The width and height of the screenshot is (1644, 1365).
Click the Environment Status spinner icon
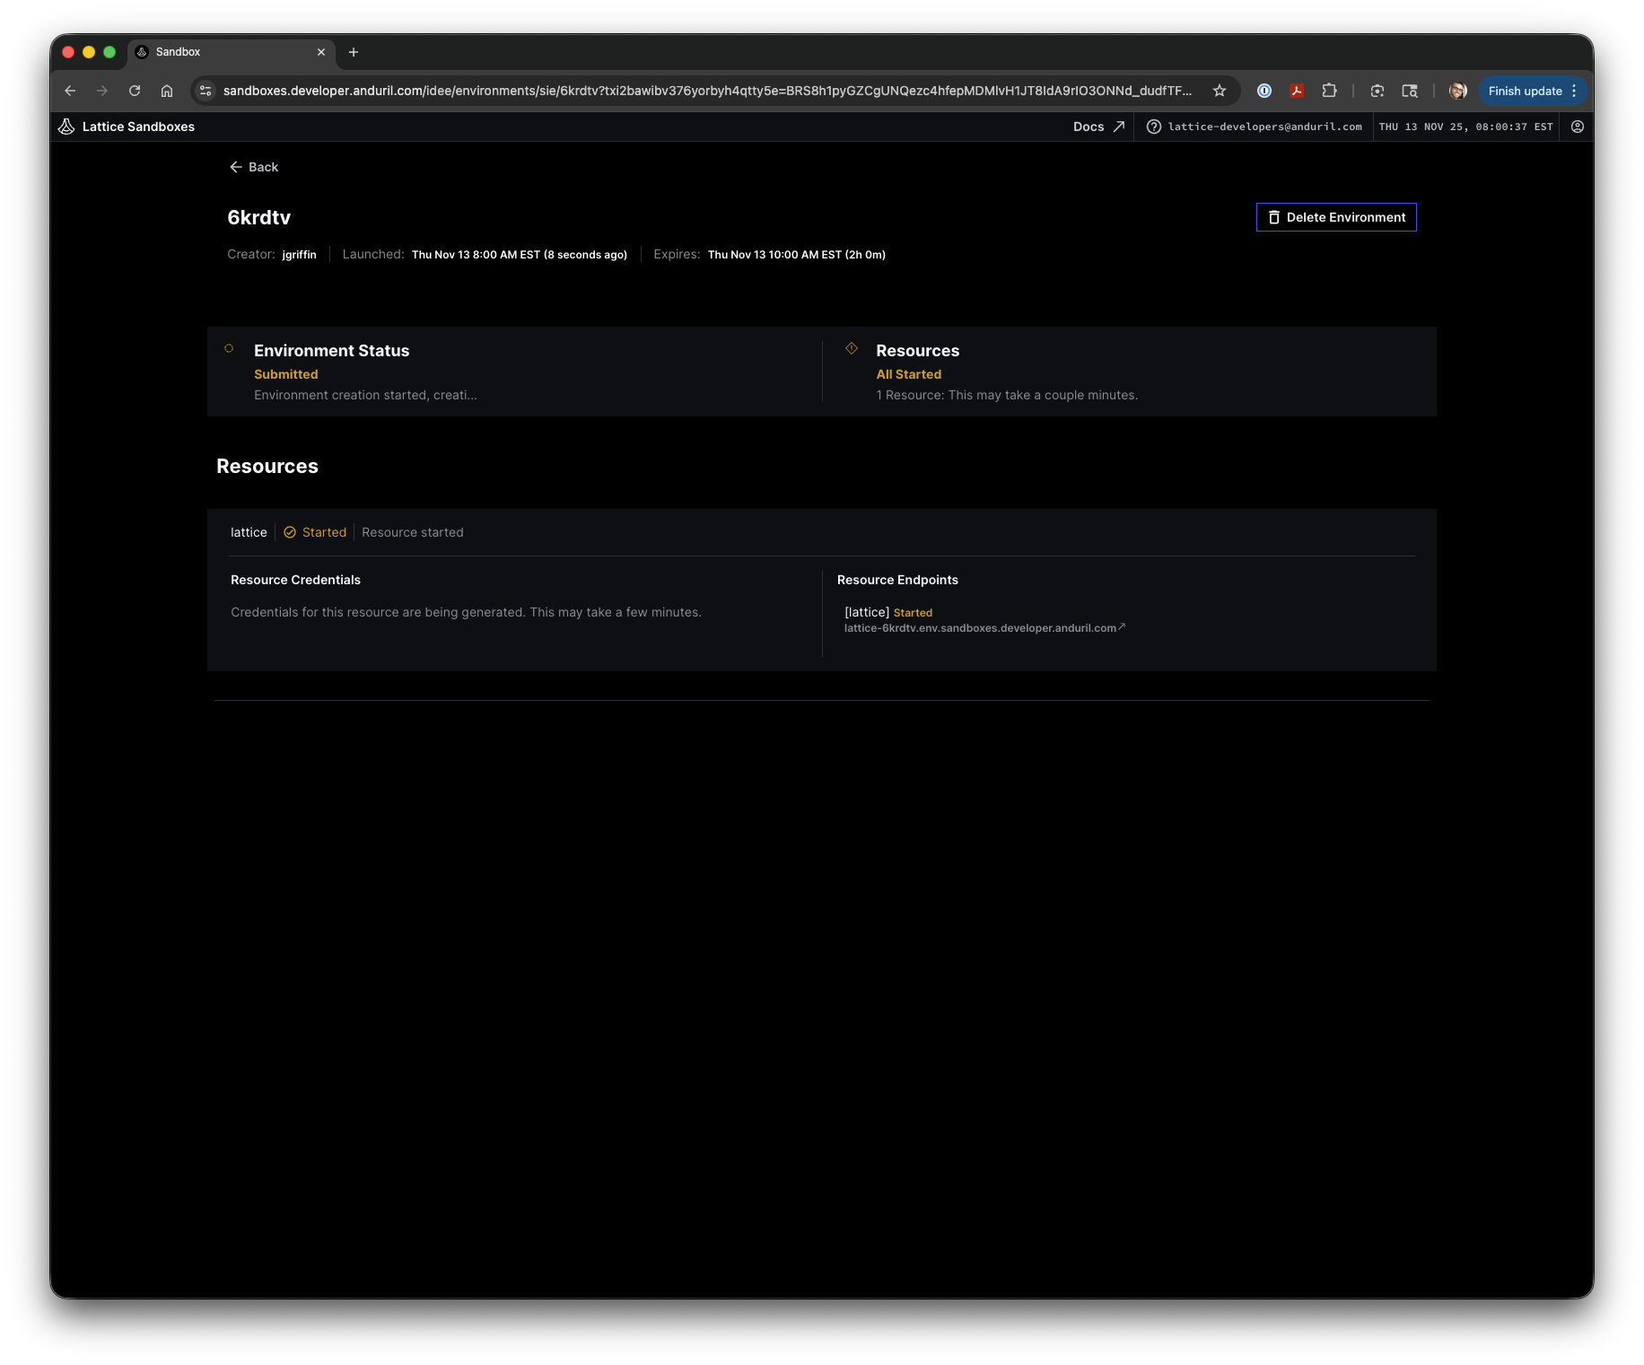[x=229, y=348]
